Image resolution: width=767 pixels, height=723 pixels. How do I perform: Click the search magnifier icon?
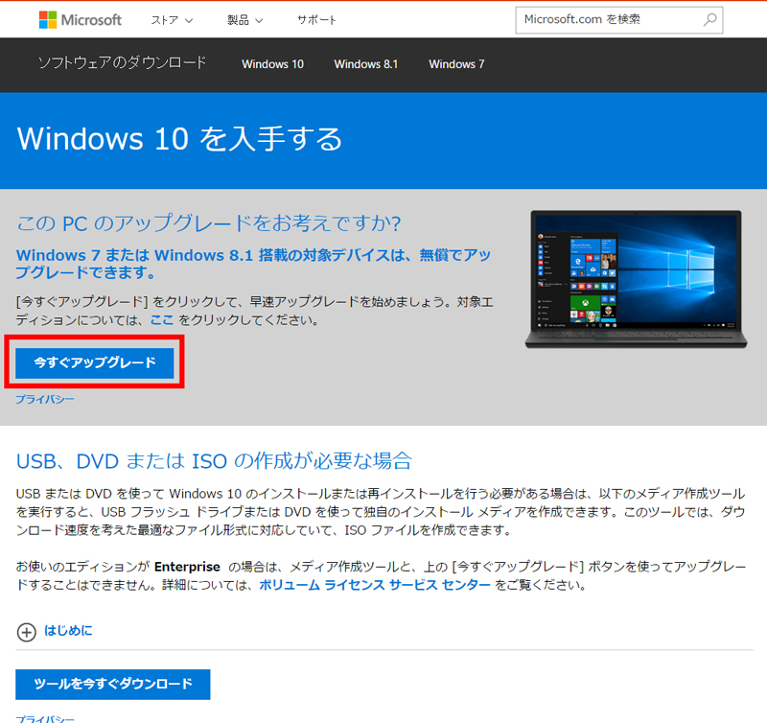click(709, 20)
